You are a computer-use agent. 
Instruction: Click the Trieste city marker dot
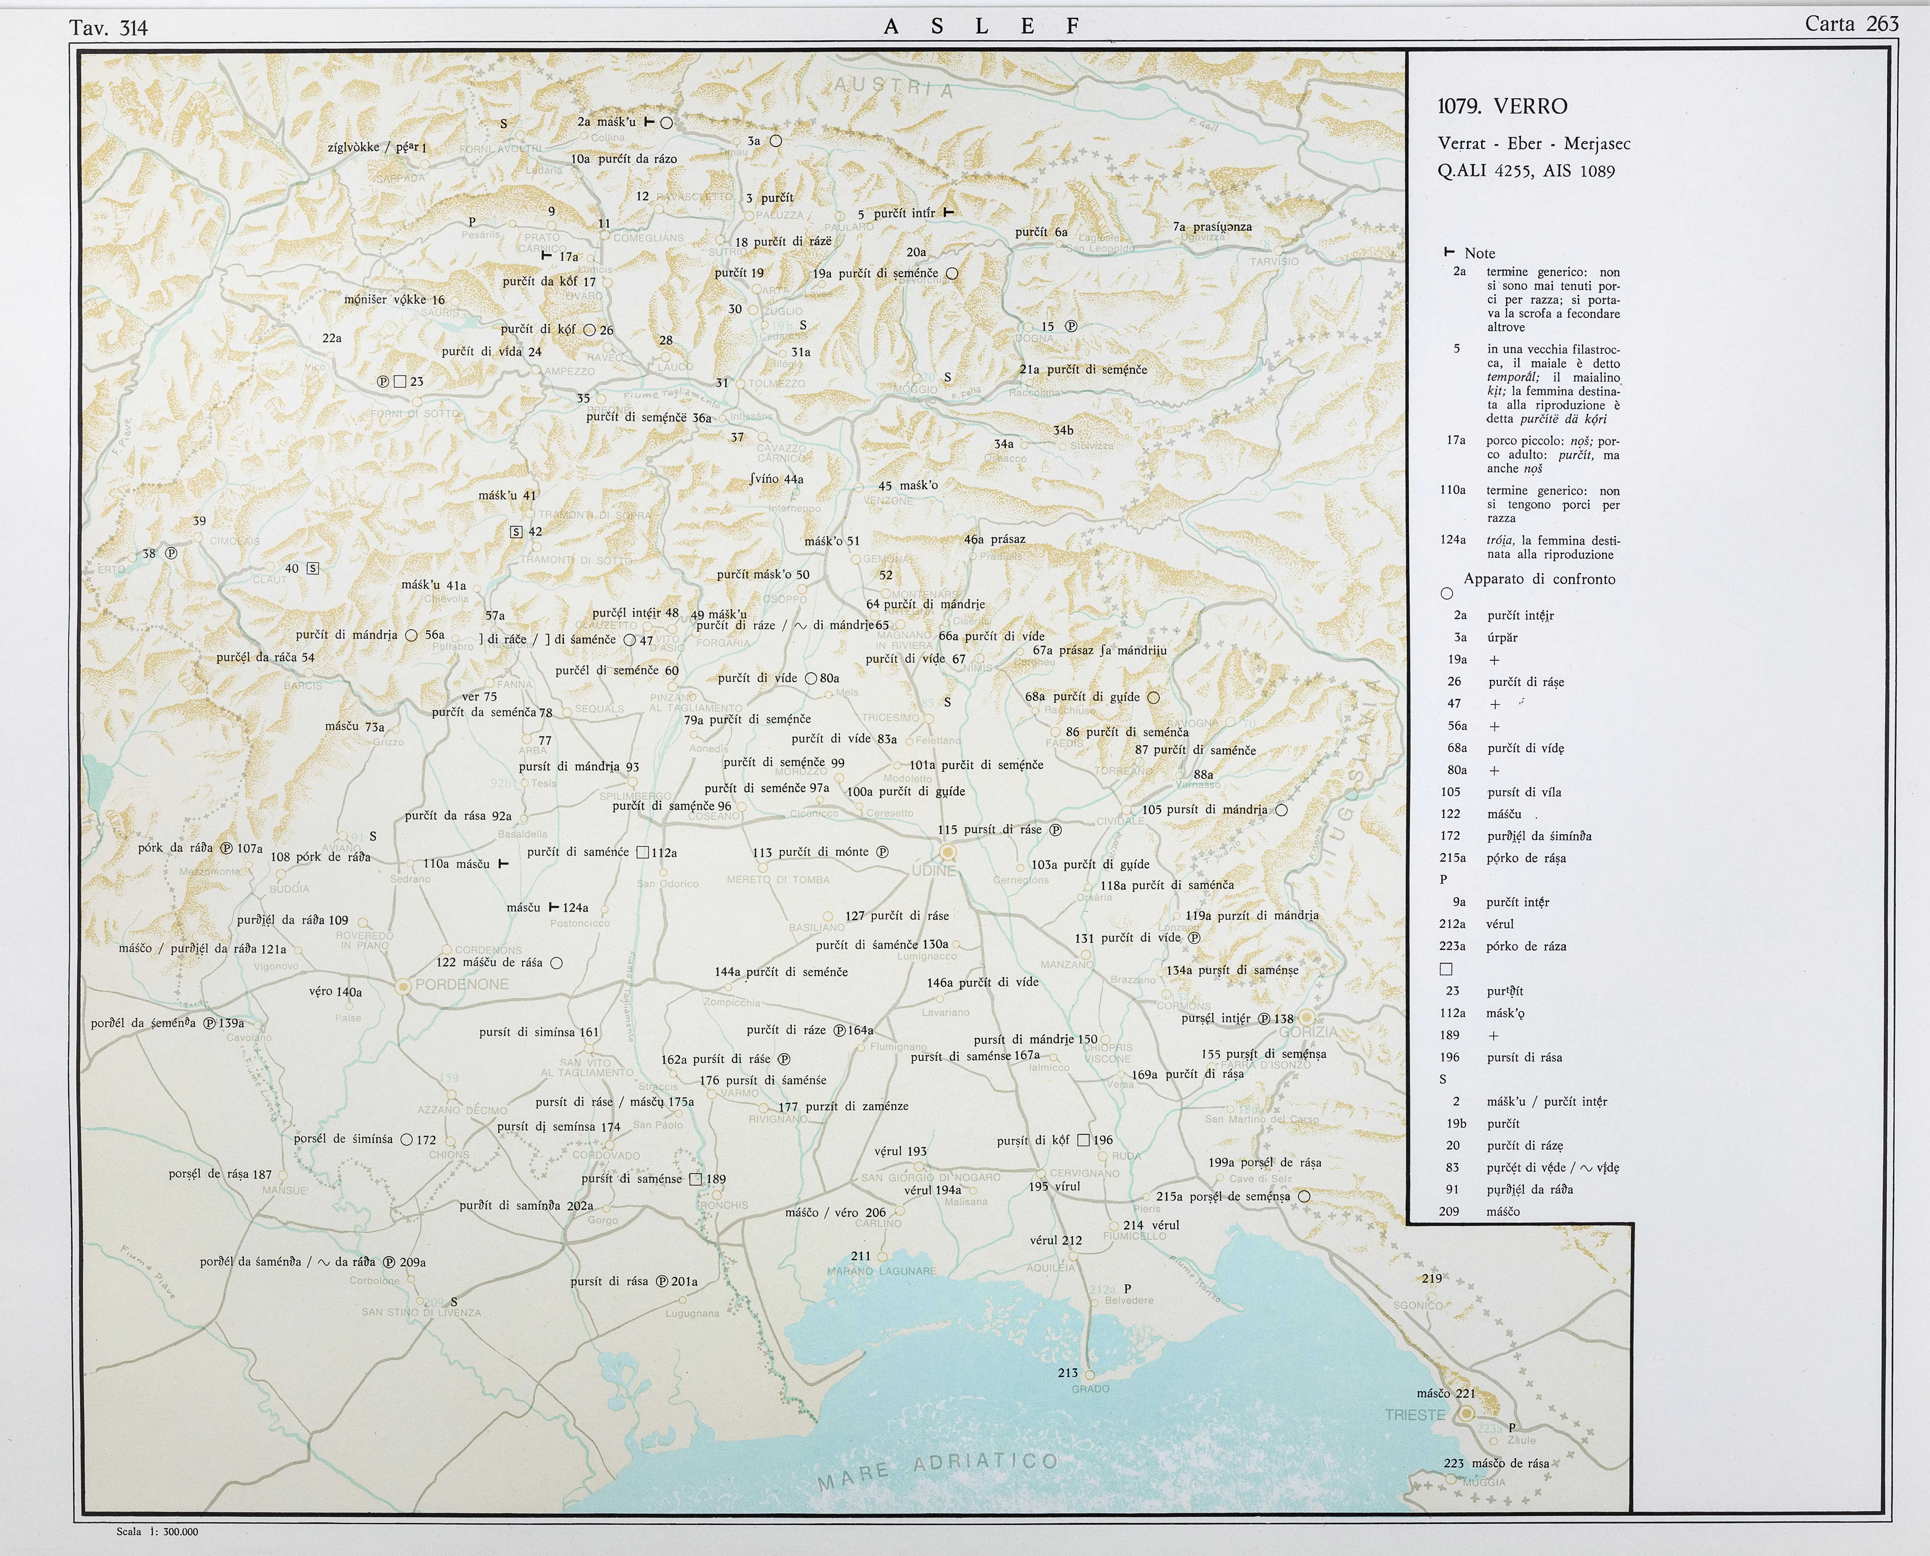click(1466, 1414)
